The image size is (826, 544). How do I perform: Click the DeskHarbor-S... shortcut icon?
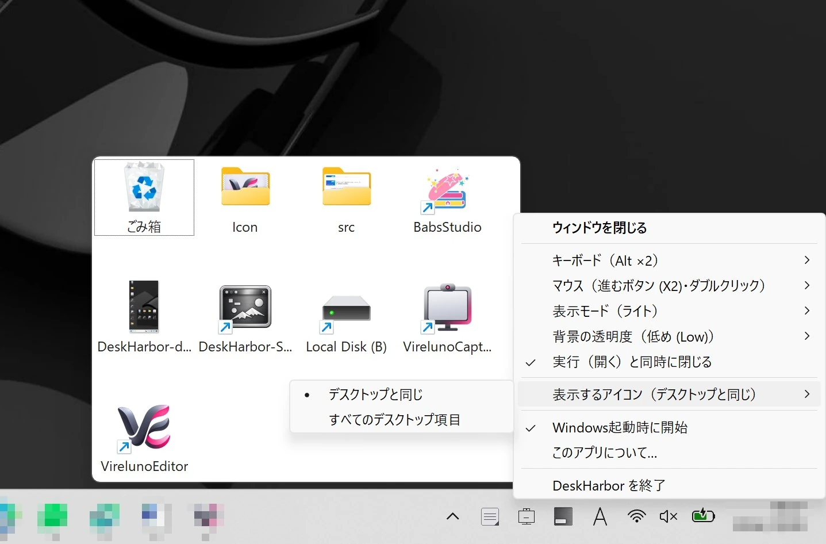pos(245,309)
